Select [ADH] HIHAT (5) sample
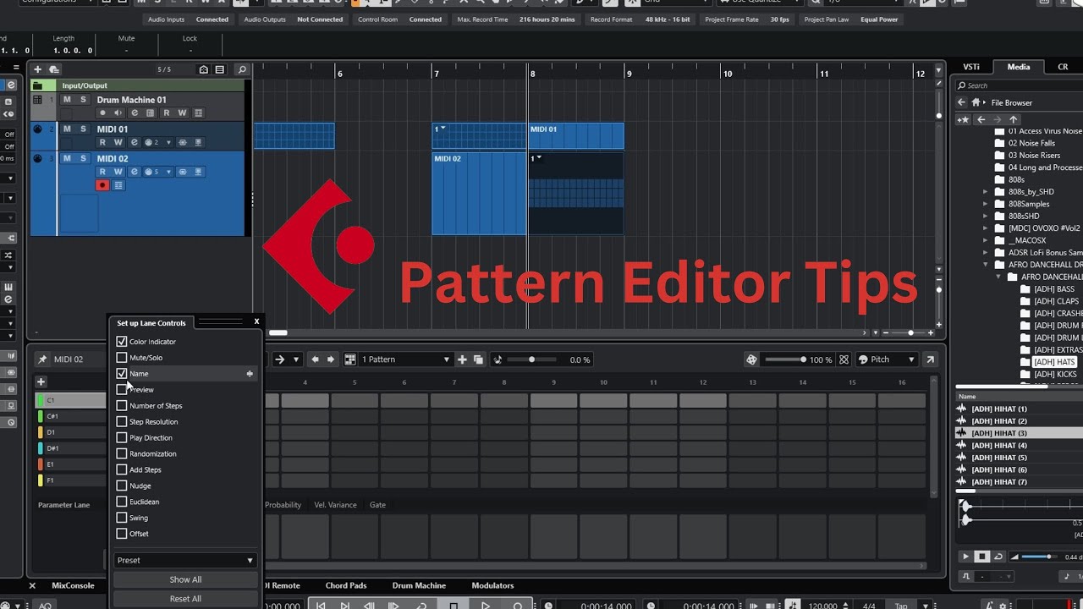Image resolution: width=1083 pixels, height=609 pixels. coord(999,458)
